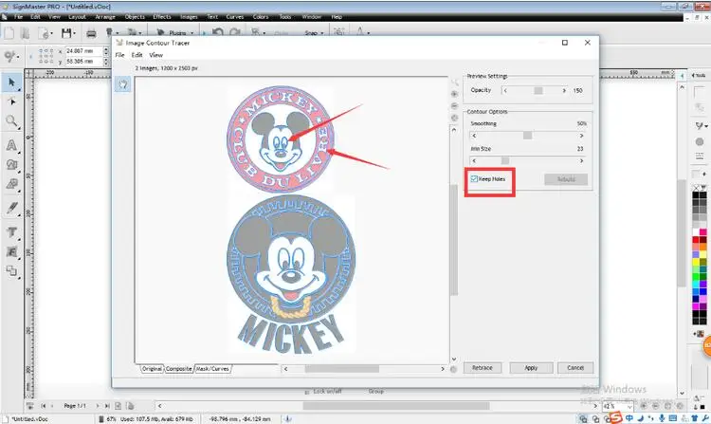The height and width of the screenshot is (424, 711).
Task: Pick the red swatch in the color palette
Action: click(696, 239)
